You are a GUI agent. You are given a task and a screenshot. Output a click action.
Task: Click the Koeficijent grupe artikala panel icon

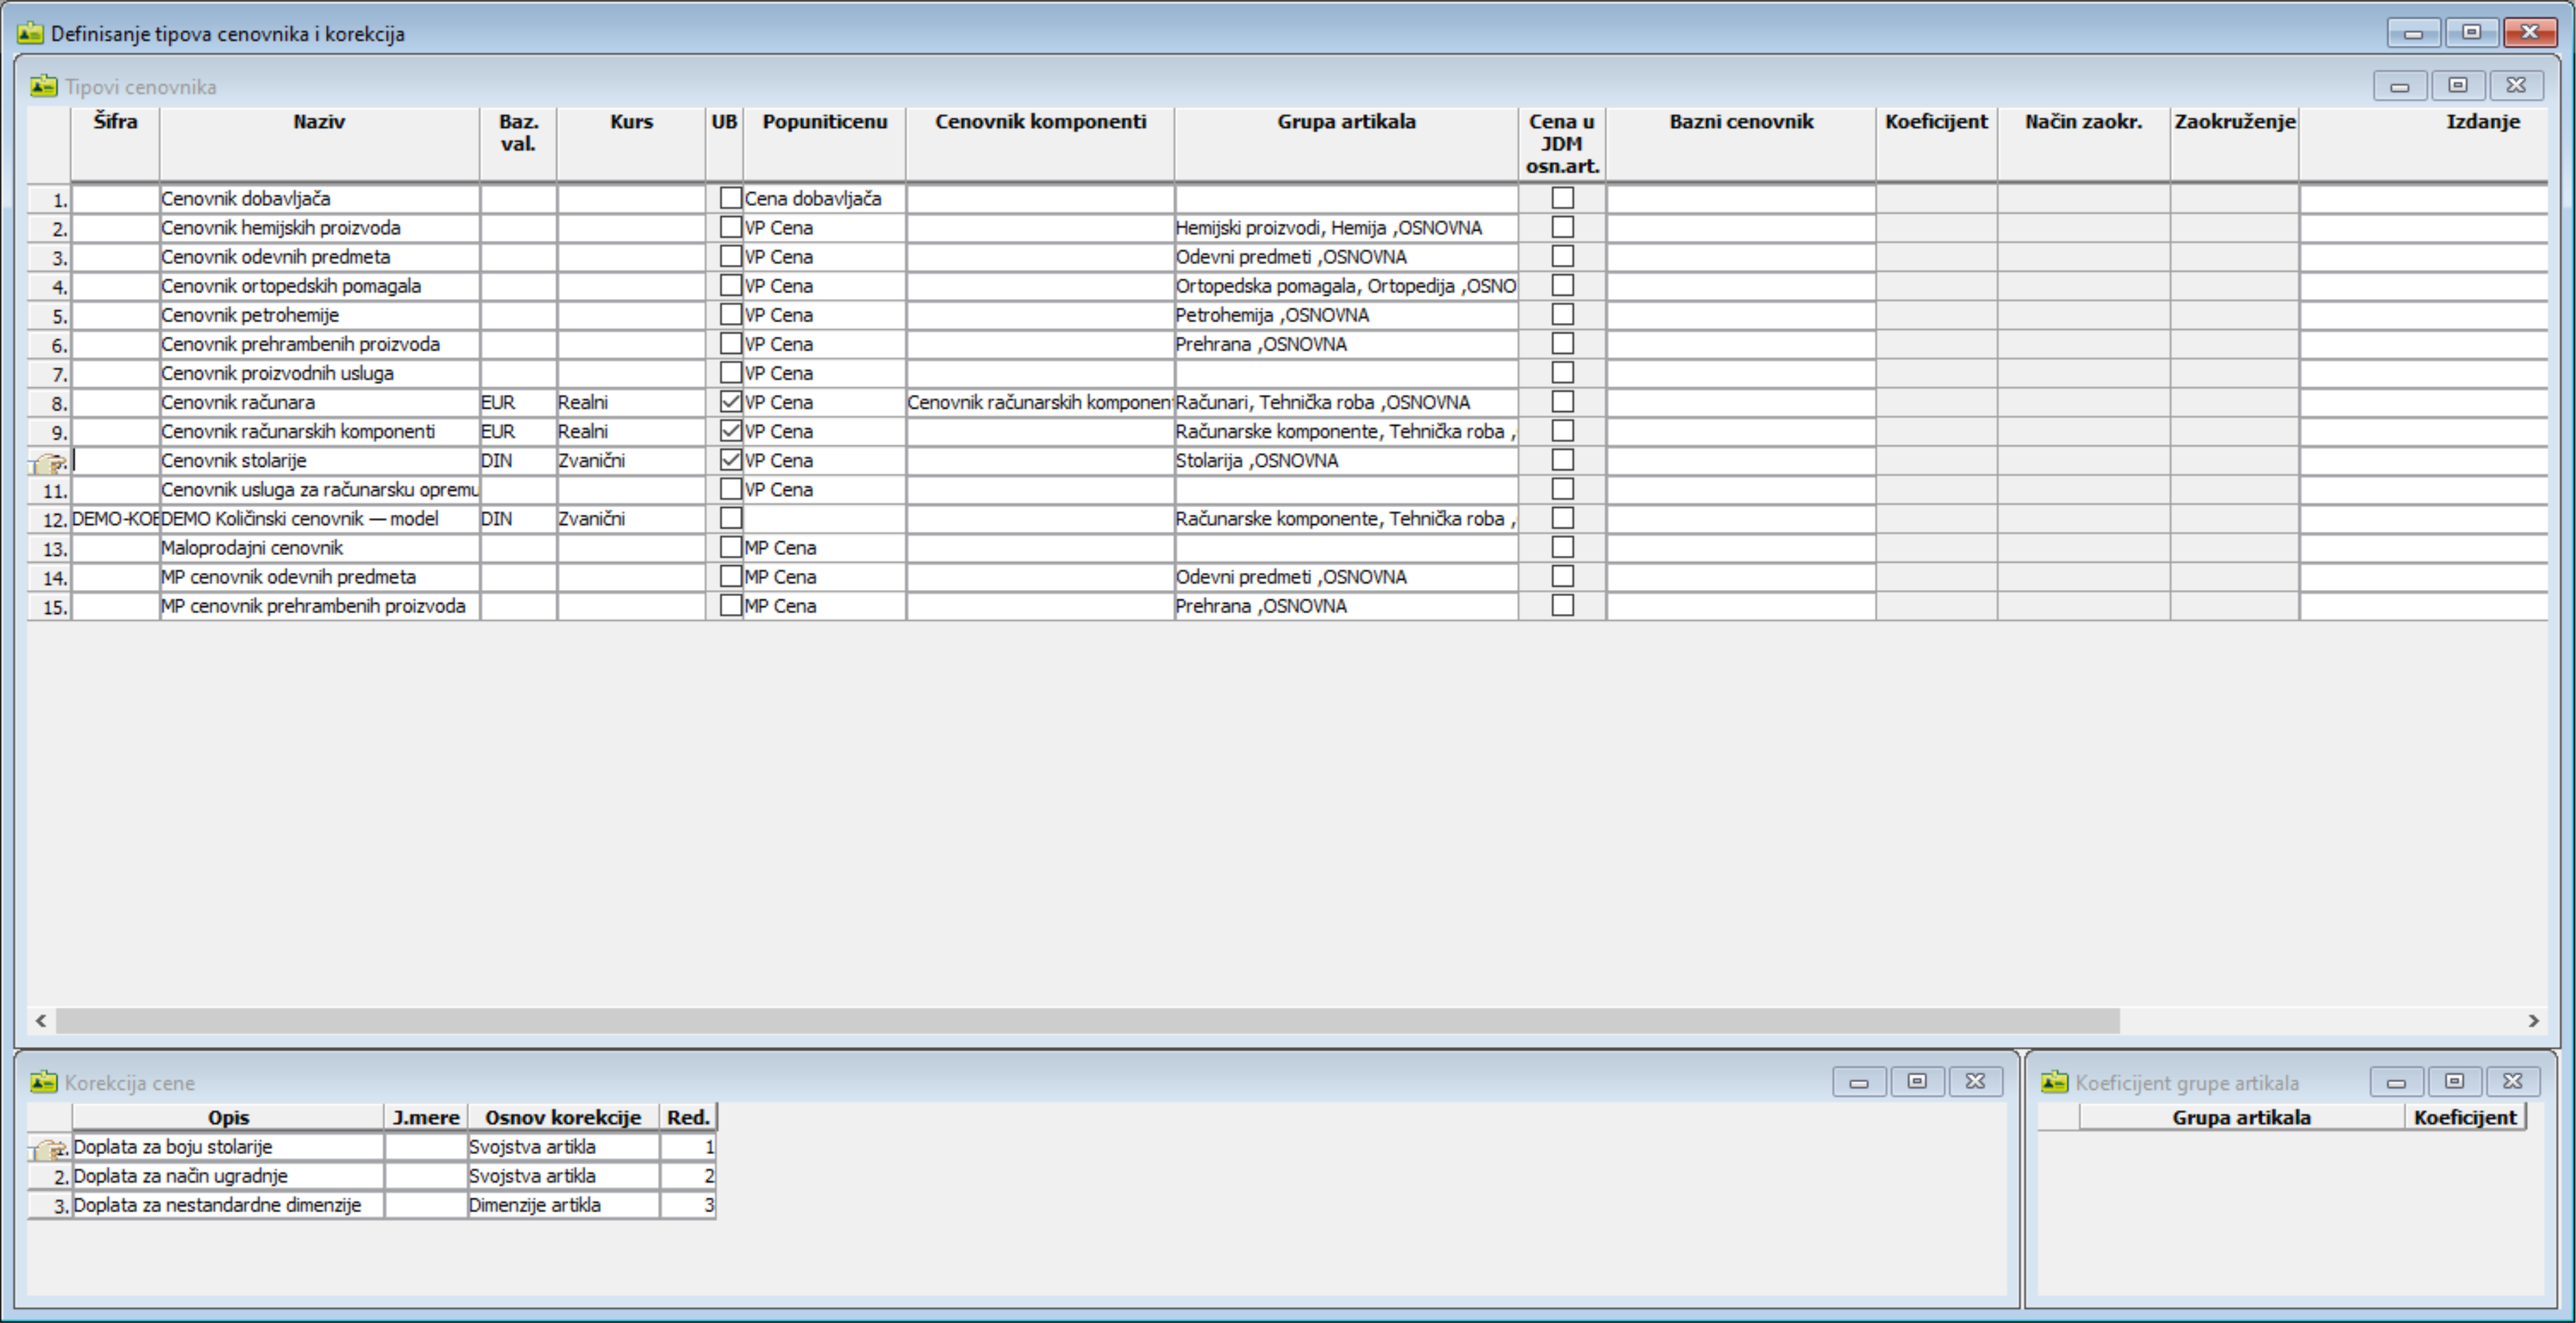(2054, 1082)
